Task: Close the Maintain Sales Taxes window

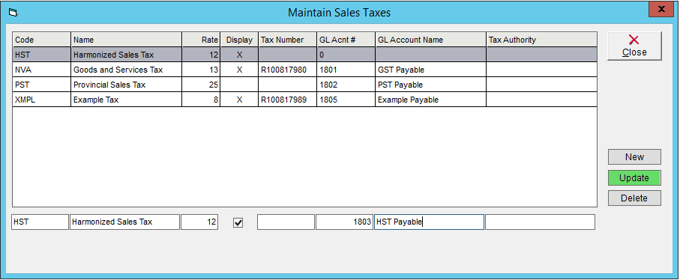Action: coord(661,9)
